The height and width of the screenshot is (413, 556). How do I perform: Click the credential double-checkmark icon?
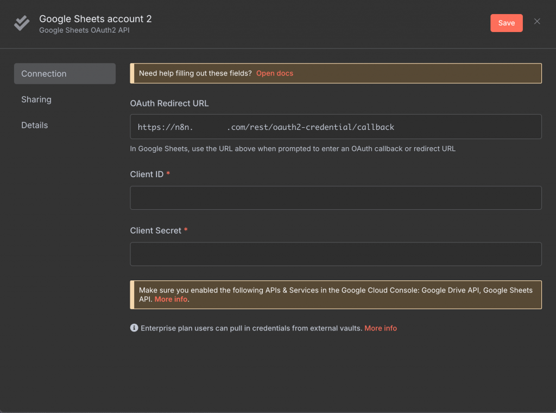(22, 23)
